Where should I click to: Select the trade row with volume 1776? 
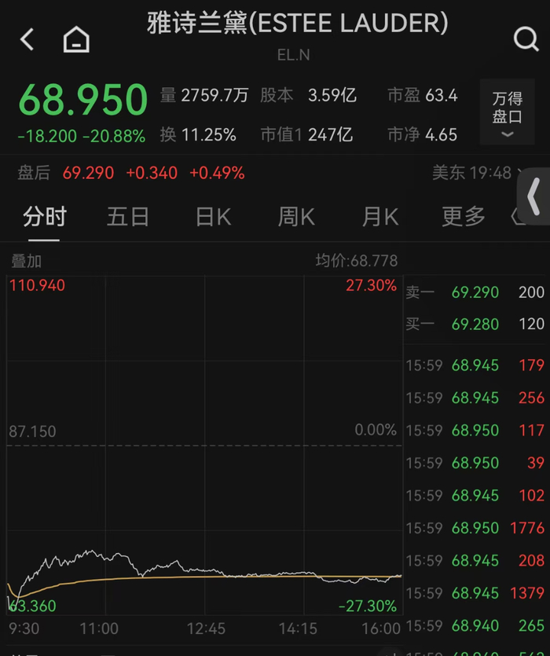(475, 528)
